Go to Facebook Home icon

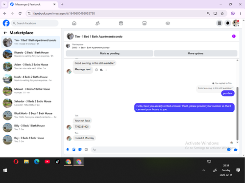pos(74,23)
